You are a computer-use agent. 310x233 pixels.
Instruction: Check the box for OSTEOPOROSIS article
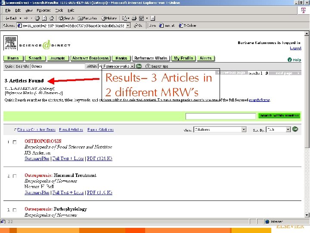tap(15, 142)
